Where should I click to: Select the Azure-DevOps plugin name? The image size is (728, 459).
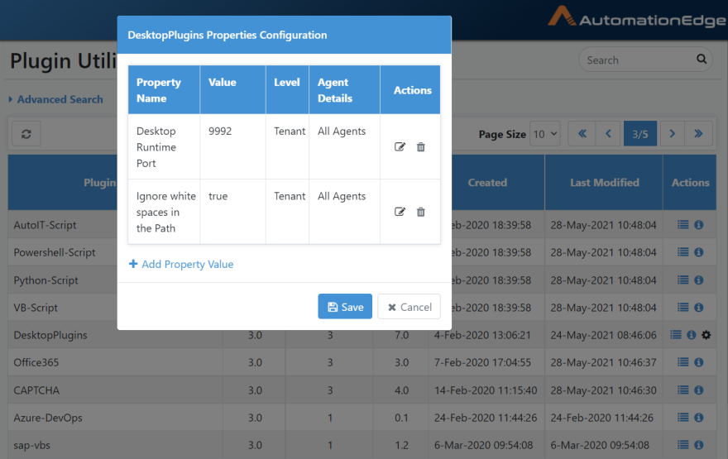[48, 418]
